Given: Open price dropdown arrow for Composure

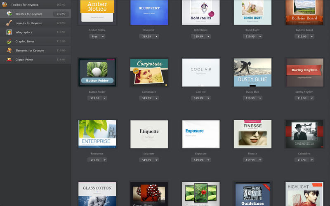Looking at the screenshot, I should (157, 98).
